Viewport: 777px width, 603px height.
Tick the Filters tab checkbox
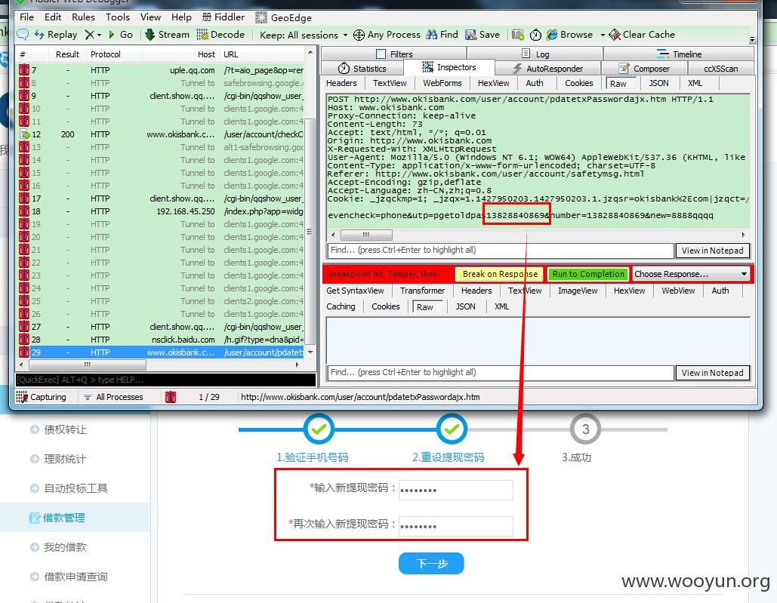[381, 54]
